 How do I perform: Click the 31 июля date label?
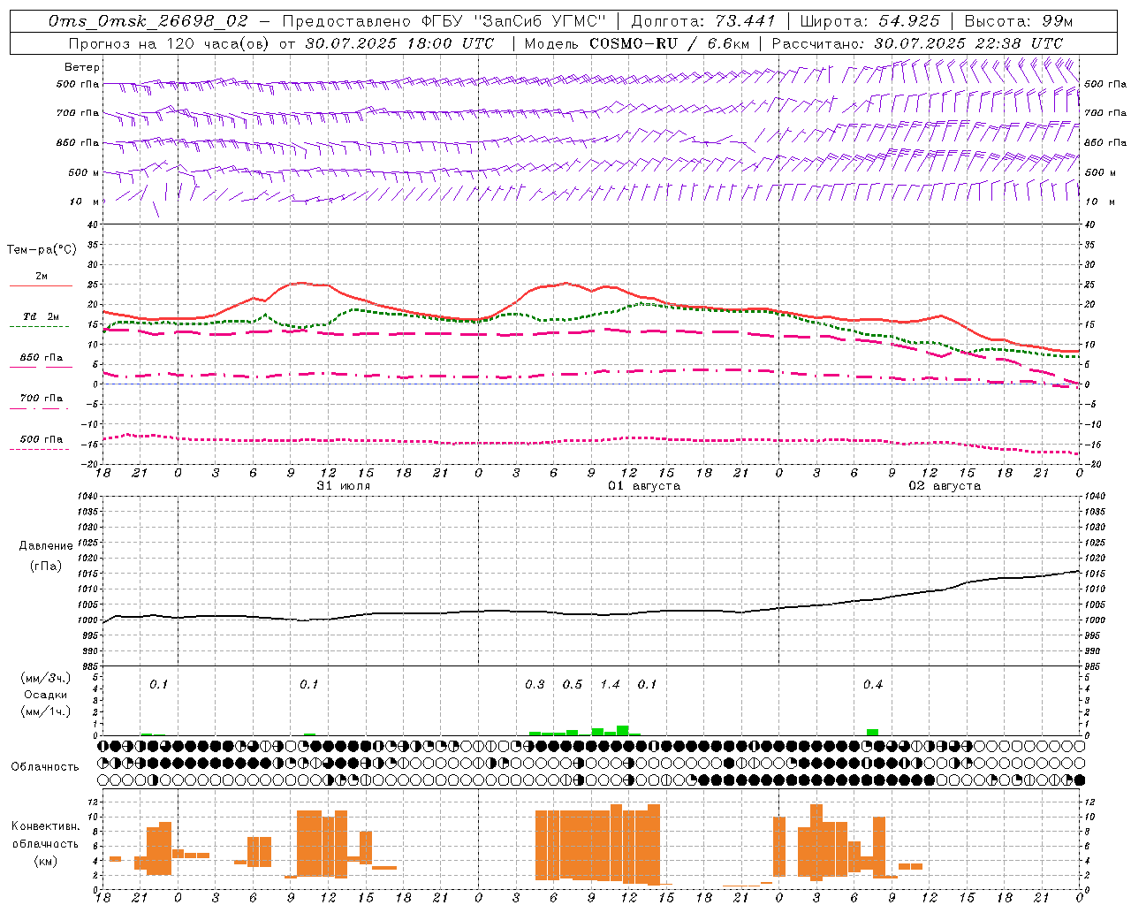tap(344, 485)
